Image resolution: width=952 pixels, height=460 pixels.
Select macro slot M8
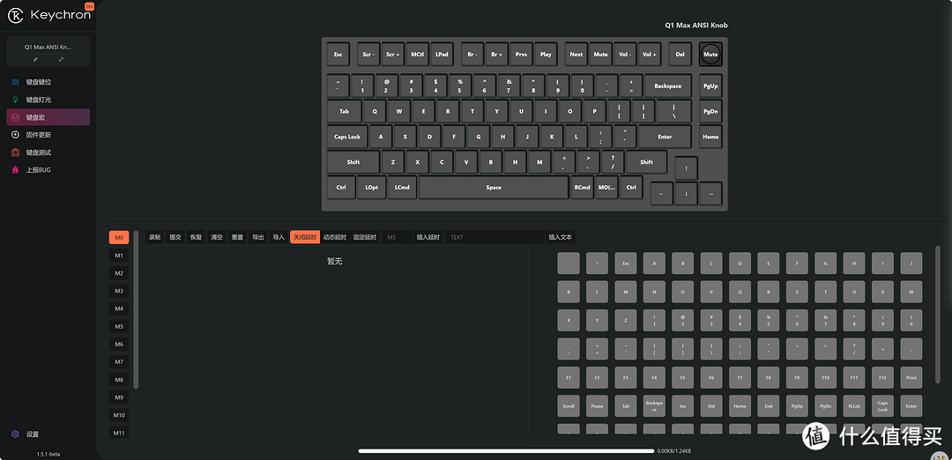coord(119,380)
